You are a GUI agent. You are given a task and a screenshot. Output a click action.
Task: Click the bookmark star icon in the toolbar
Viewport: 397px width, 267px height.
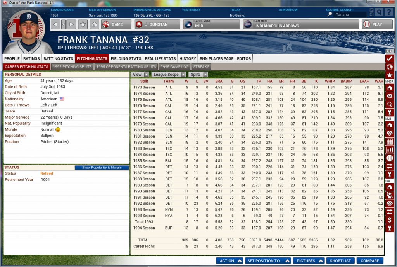click(83, 24)
